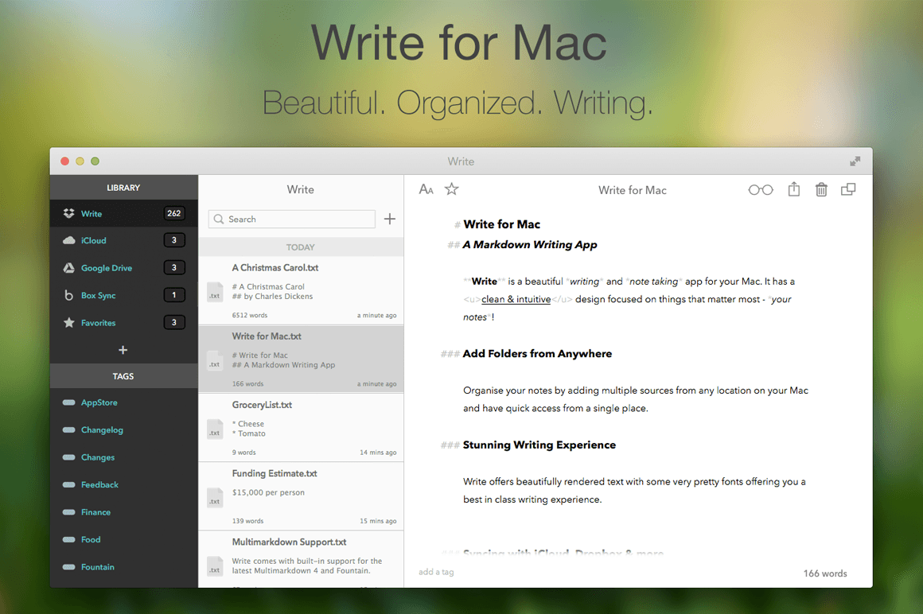The image size is (923, 614).
Task: Add a new note with plus beside Search
Action: click(x=390, y=219)
